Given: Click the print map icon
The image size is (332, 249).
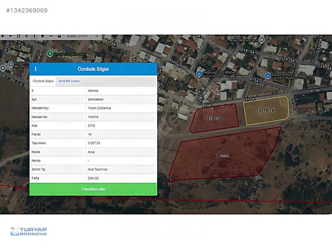Looking at the screenshot, I should [59, 36].
